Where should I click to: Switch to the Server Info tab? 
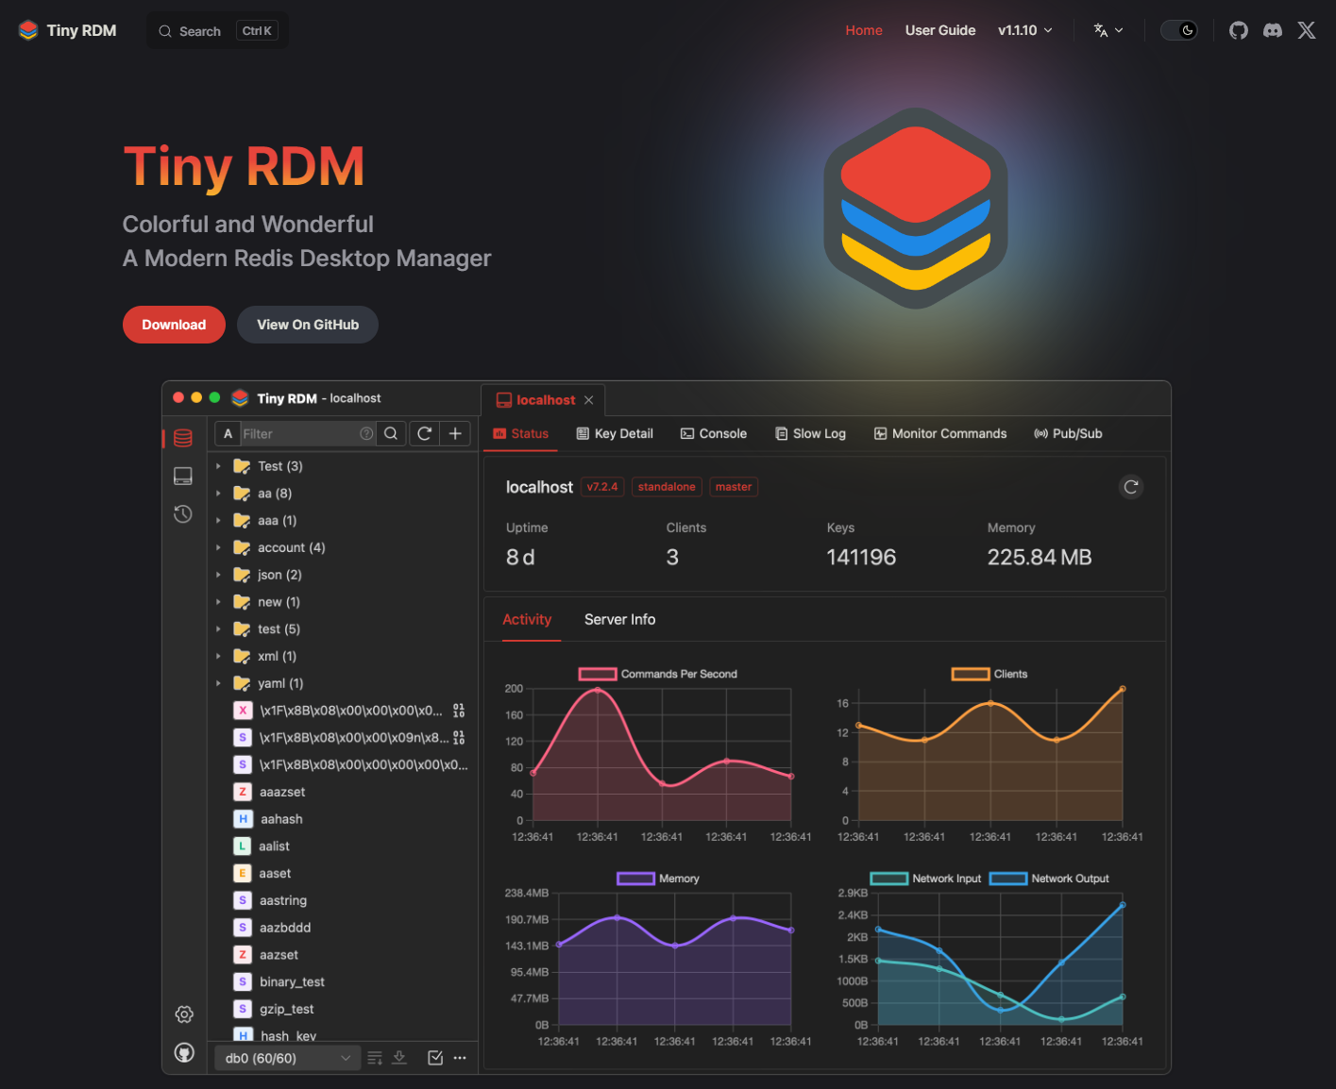[619, 619]
